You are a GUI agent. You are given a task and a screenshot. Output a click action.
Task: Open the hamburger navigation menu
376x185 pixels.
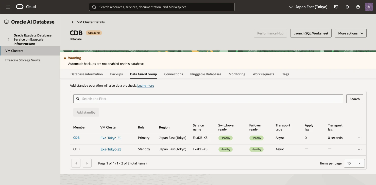click(8, 7)
